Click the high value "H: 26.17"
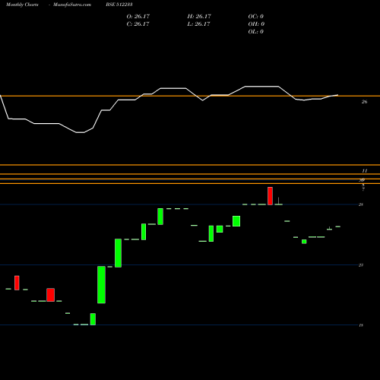The width and height of the screenshot is (380, 380). point(199,17)
